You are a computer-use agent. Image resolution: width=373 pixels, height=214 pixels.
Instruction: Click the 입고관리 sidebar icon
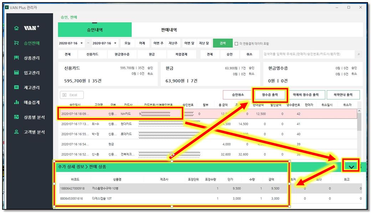point(16,73)
